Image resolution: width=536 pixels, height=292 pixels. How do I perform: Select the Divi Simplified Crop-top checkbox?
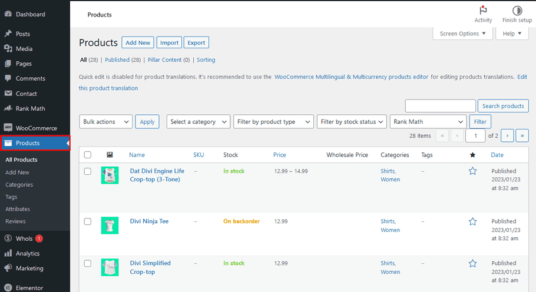point(88,263)
